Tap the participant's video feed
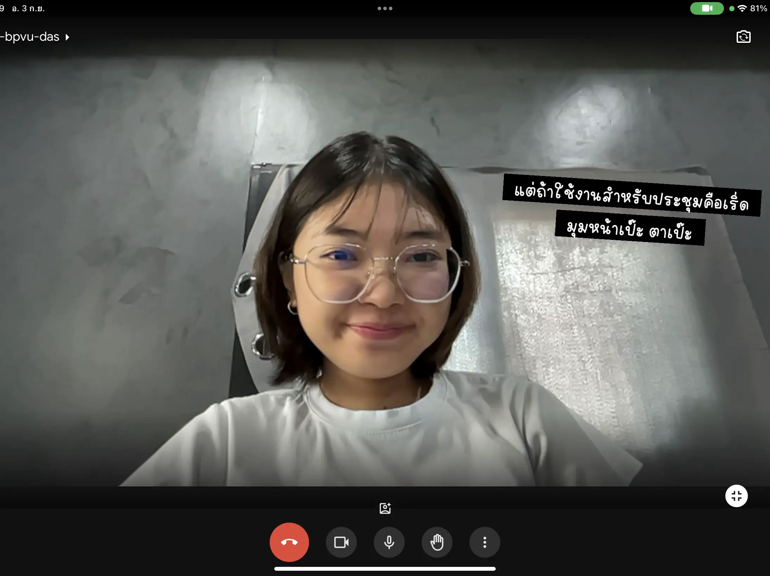Screen dimensions: 770x576 (x=385, y=267)
